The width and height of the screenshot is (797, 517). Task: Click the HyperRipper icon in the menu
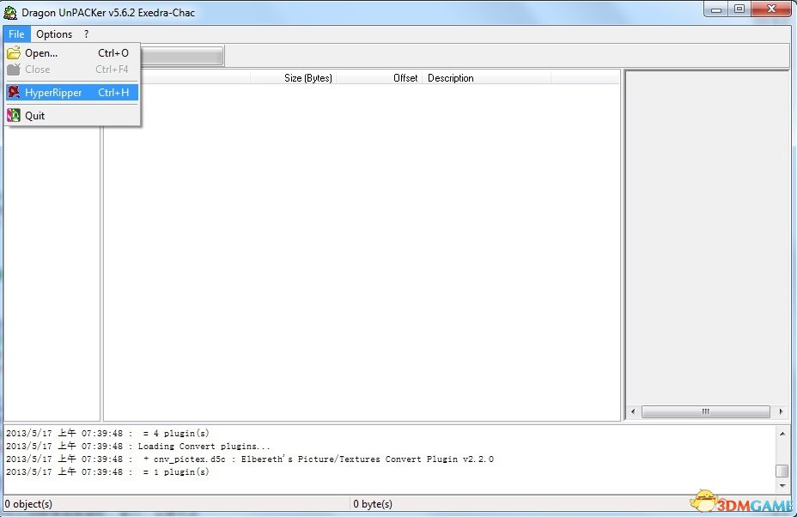(x=14, y=92)
